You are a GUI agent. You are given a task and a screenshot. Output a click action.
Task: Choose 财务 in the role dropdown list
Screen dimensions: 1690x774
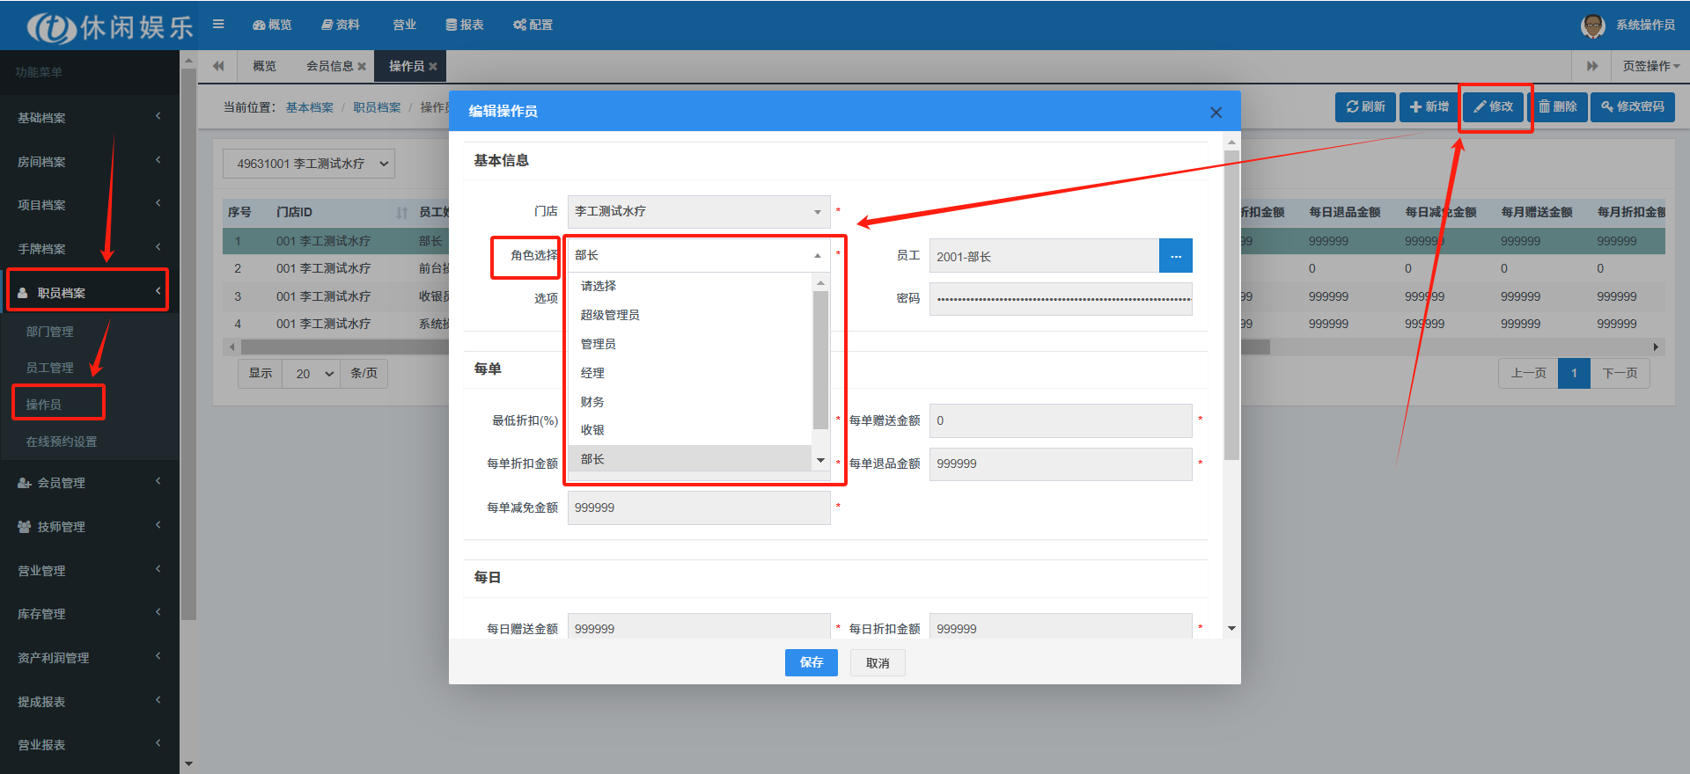[592, 402]
